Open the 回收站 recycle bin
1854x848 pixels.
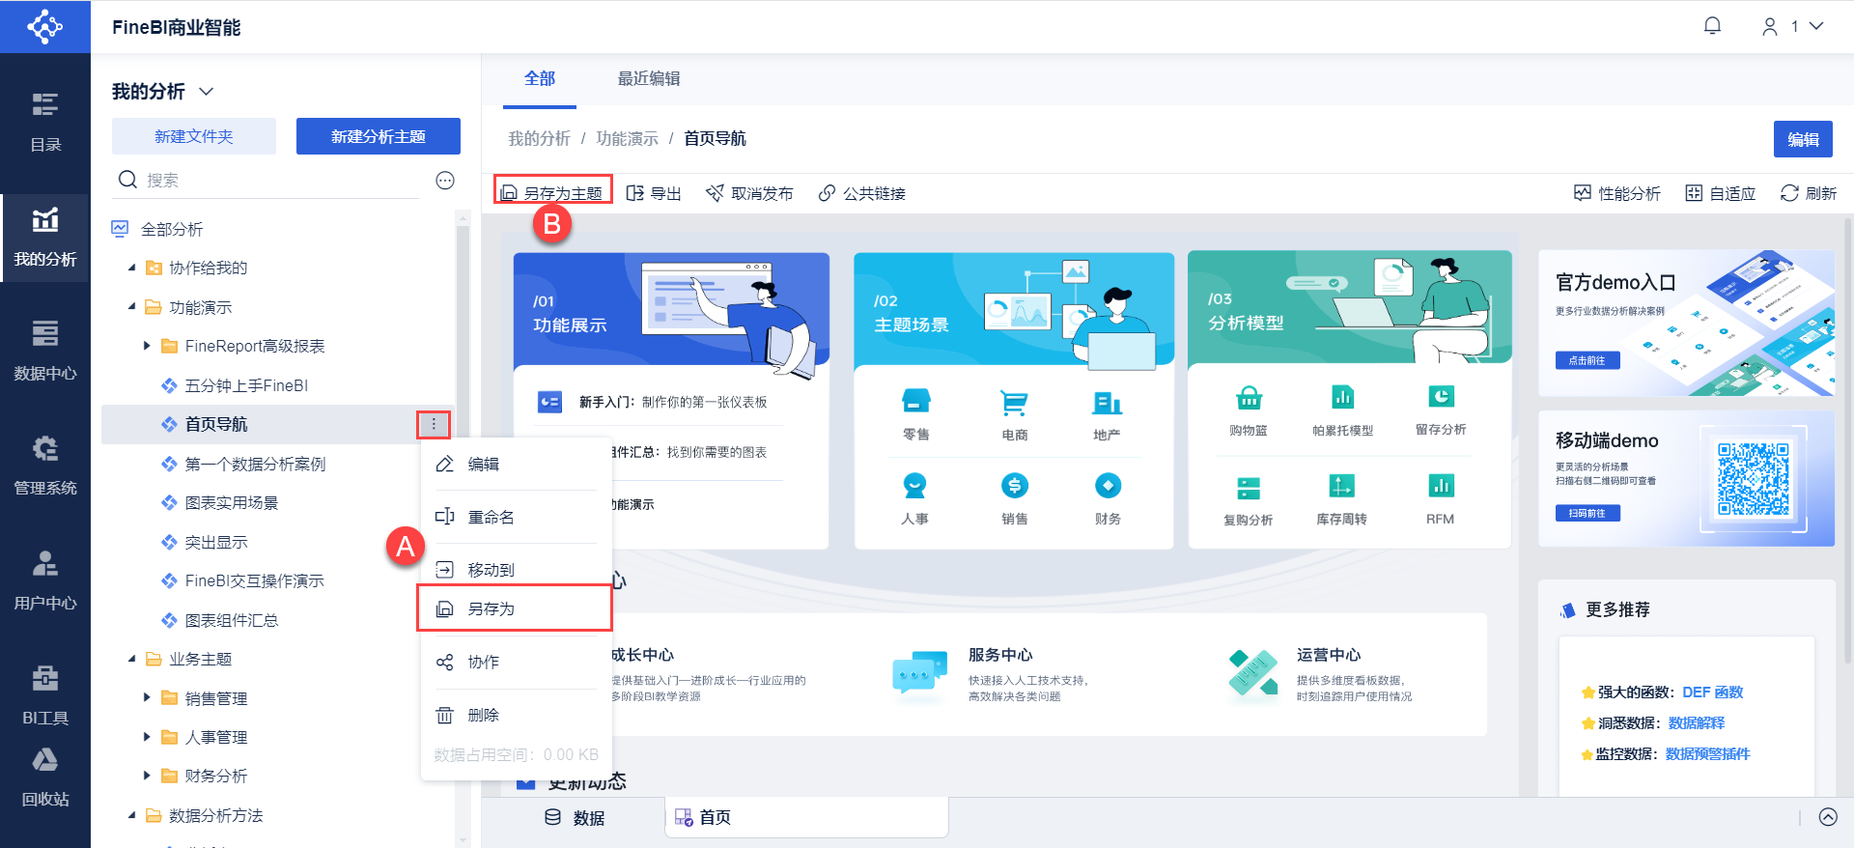(x=45, y=777)
